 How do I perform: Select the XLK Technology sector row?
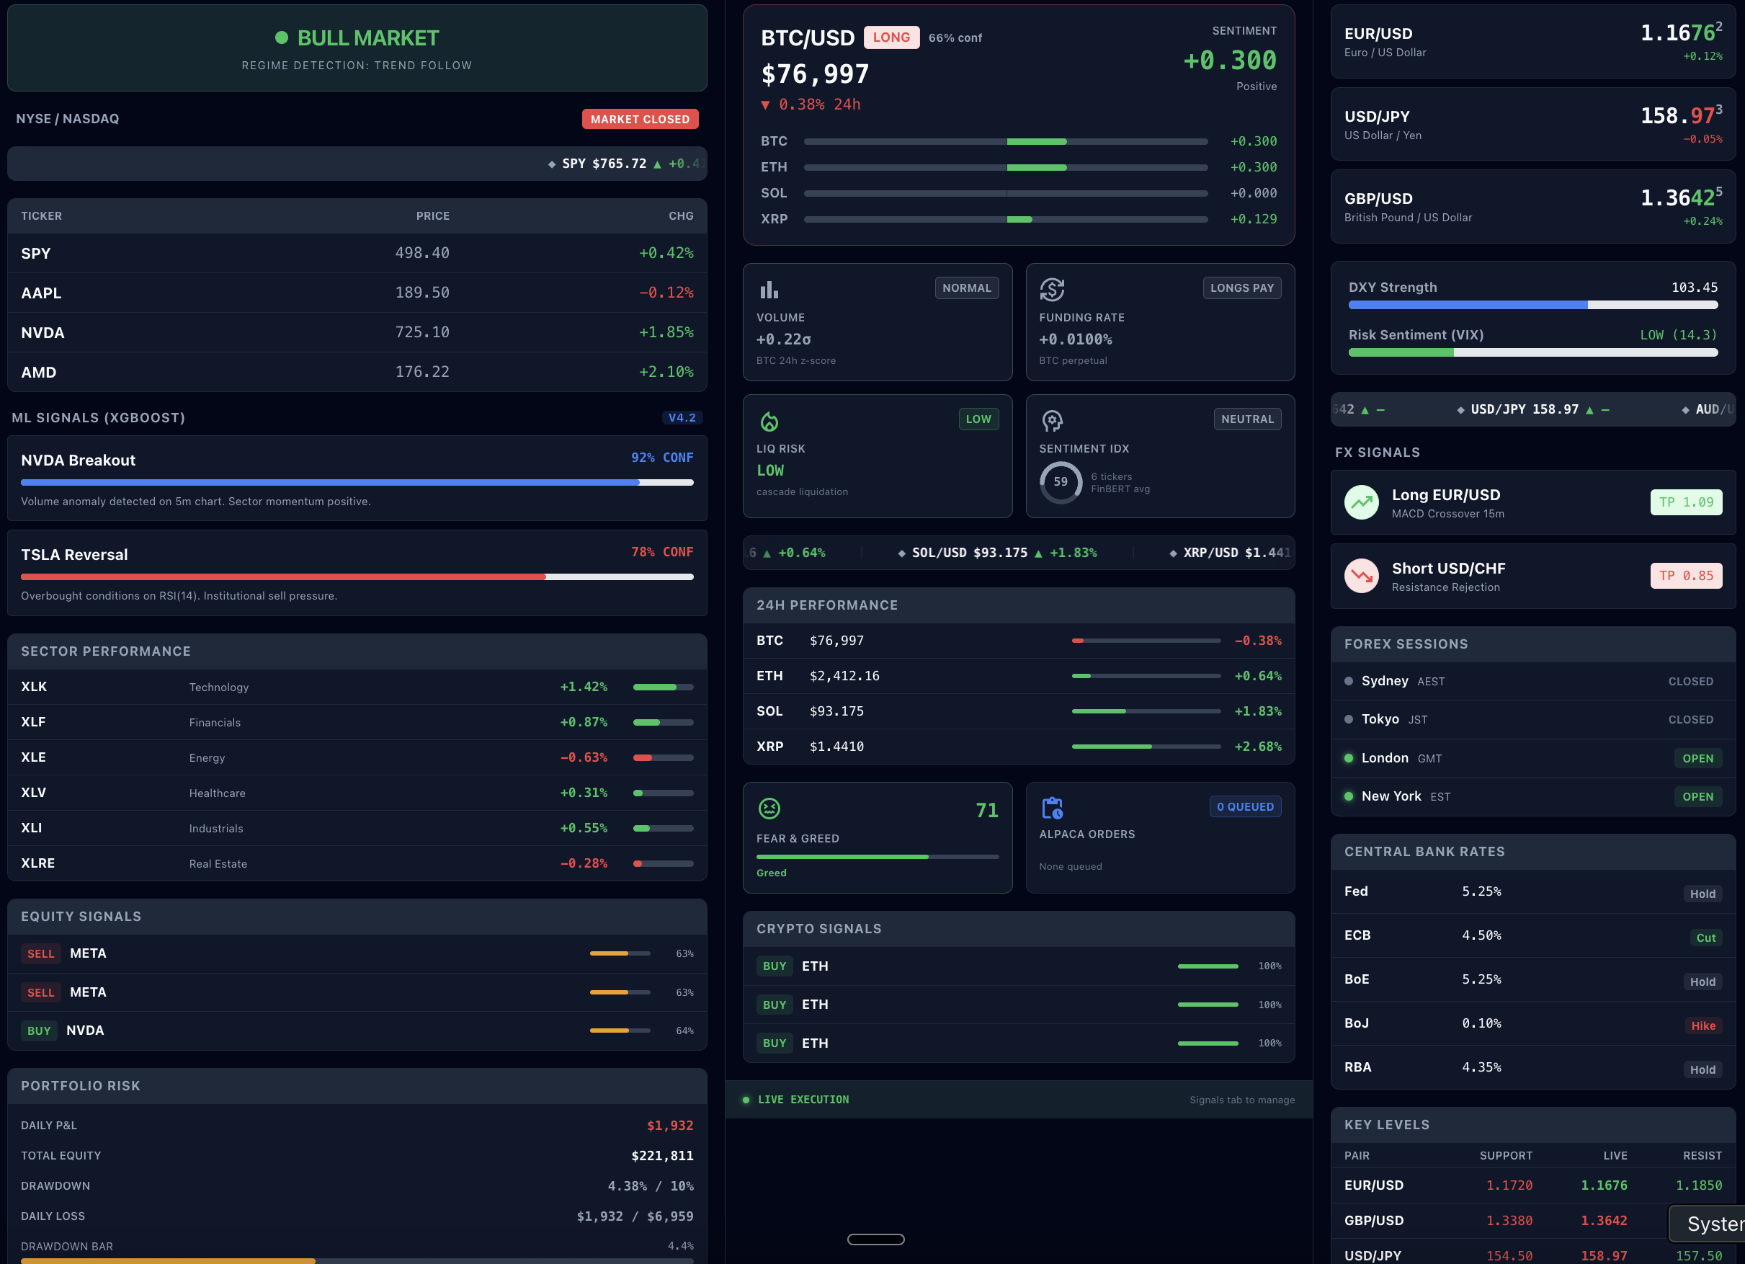point(357,687)
